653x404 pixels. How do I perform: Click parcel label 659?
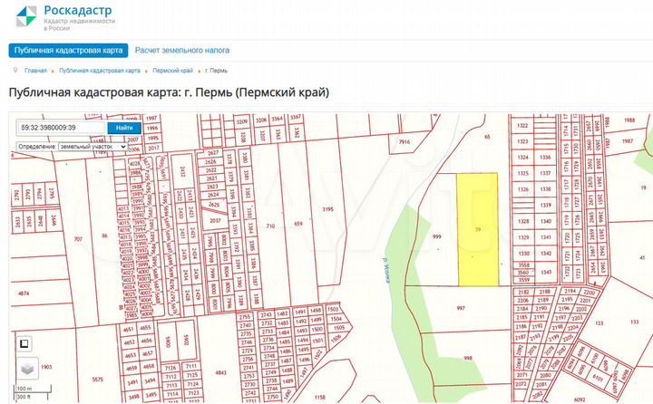pos(298,224)
